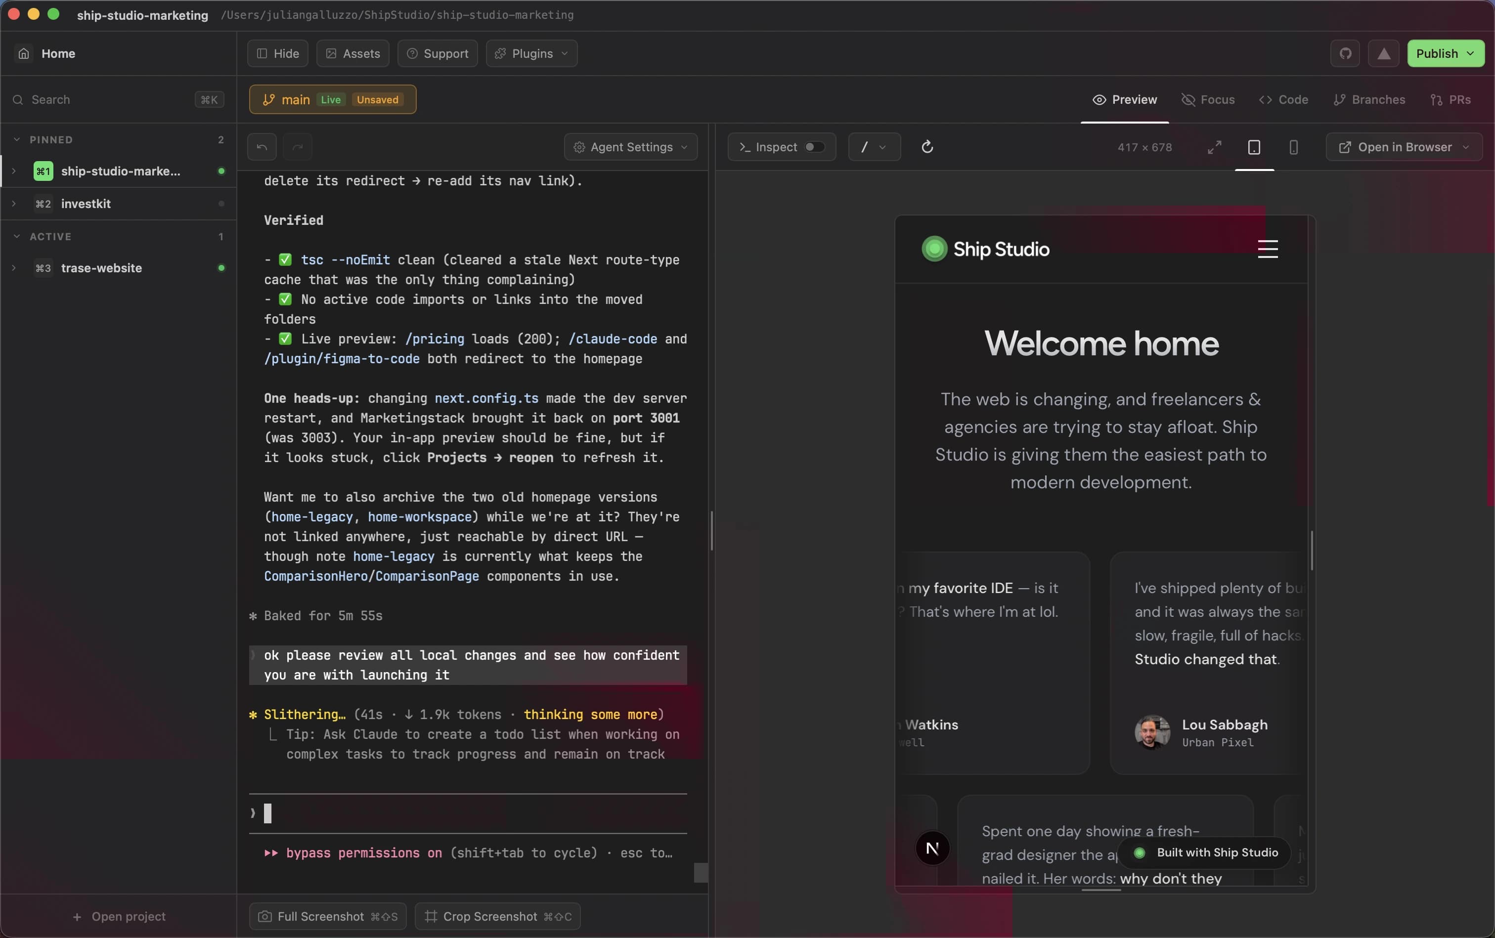
Task: Click the Slithering… status line
Action: (x=456, y=714)
